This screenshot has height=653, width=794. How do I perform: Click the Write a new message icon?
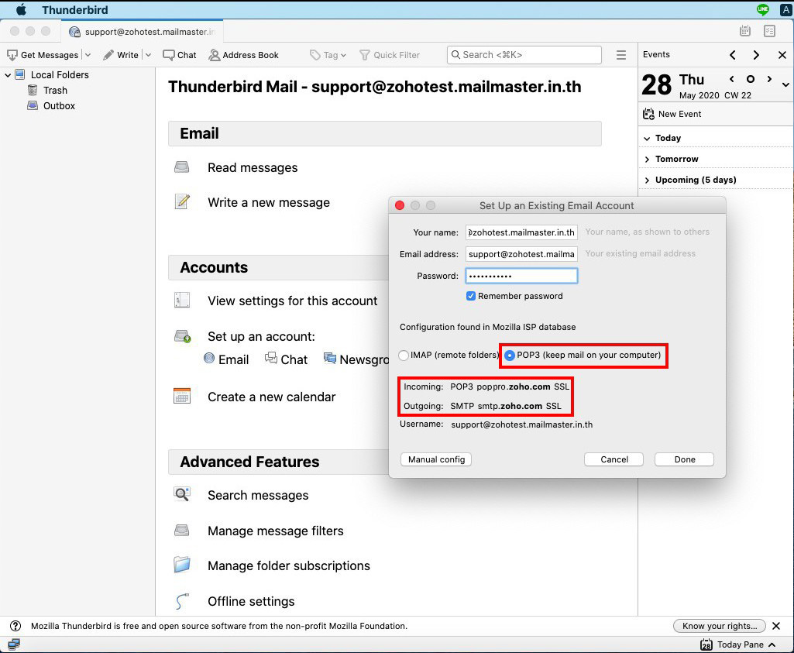pos(182,201)
